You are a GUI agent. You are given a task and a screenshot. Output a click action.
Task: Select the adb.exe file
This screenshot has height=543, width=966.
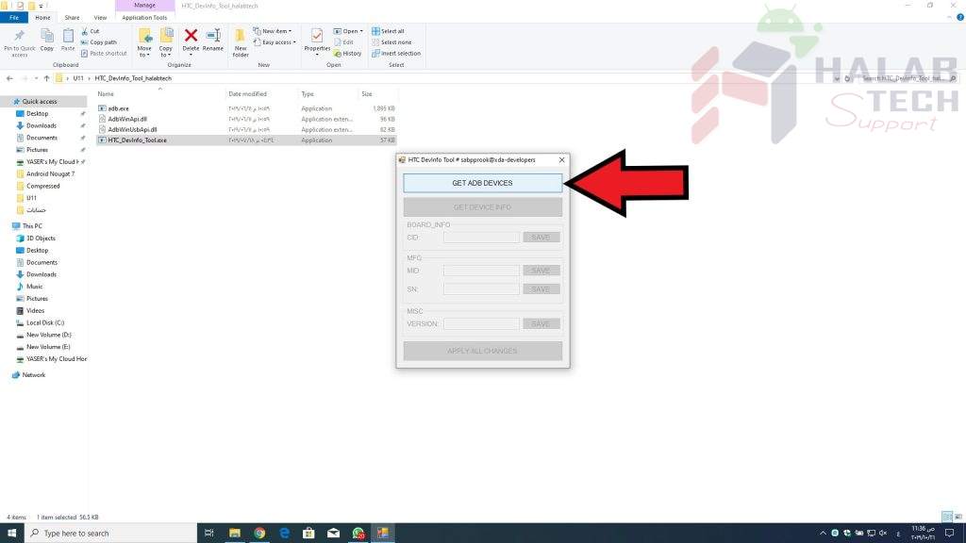point(118,108)
